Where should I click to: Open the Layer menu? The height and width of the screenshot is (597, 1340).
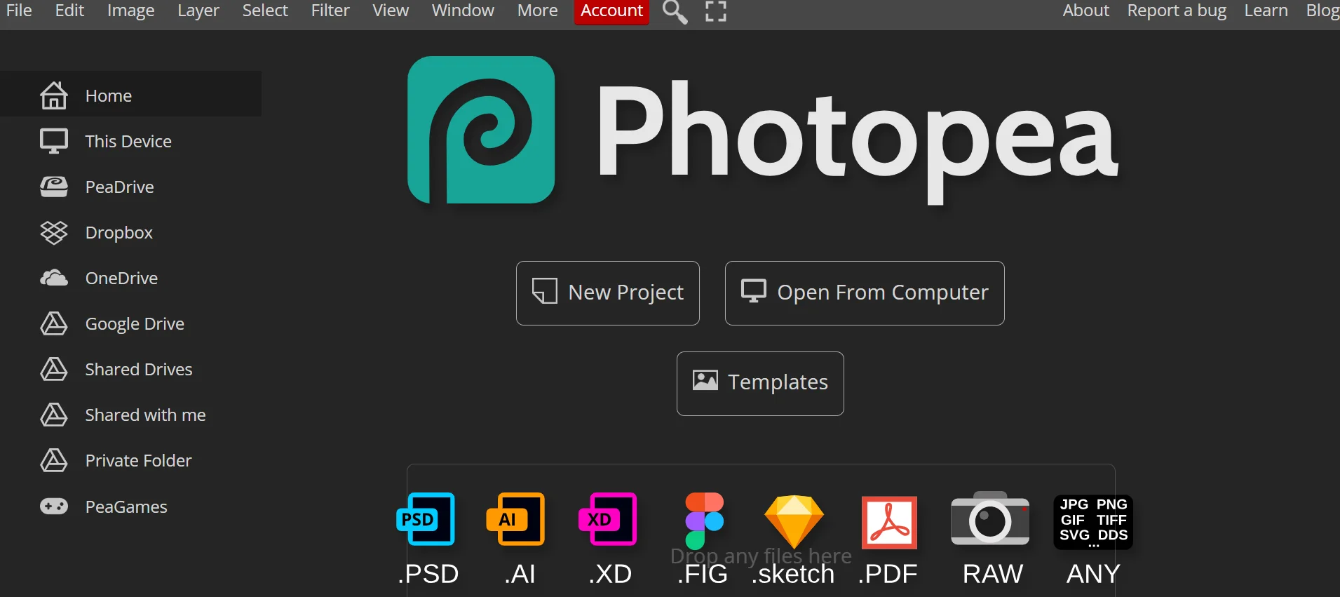tap(198, 11)
